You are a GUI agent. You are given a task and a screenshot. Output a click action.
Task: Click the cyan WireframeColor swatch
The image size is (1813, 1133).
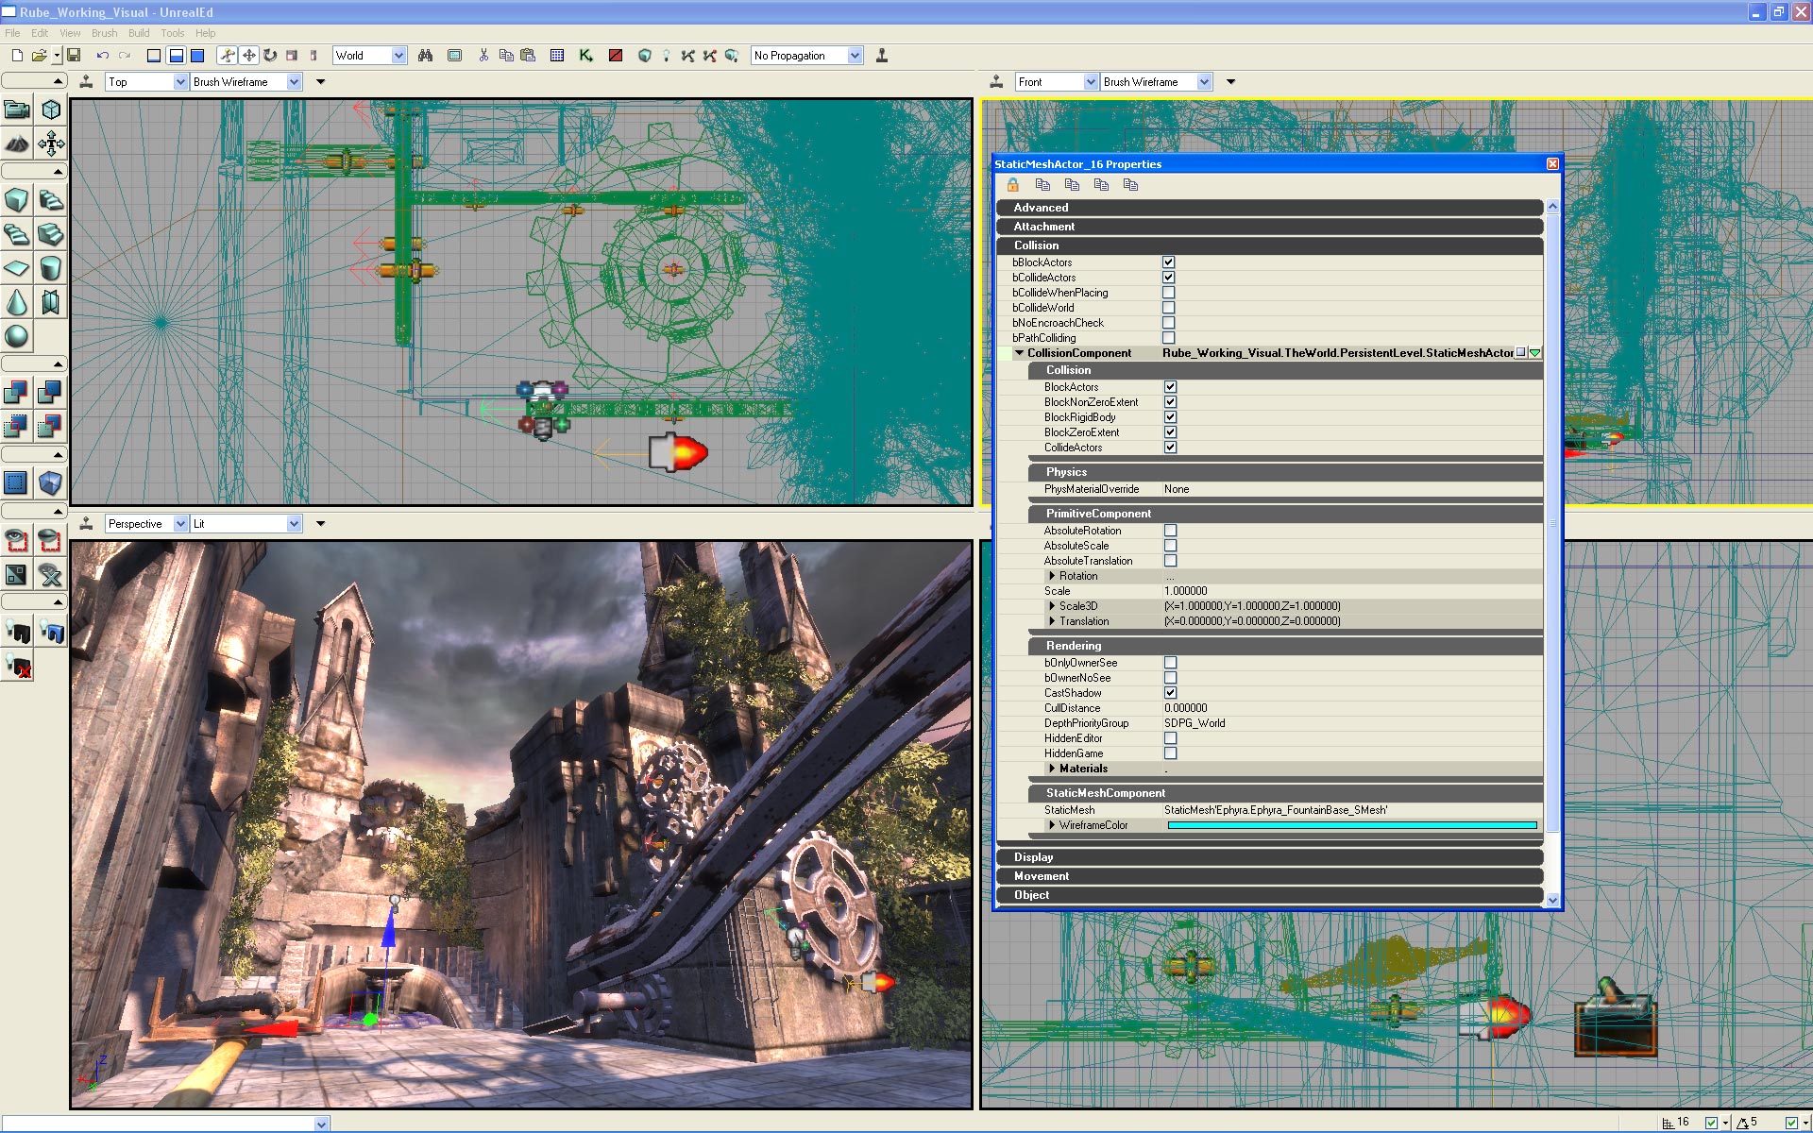(x=1351, y=825)
